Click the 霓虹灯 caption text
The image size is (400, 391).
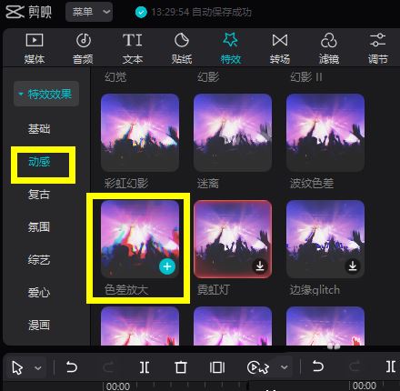[x=214, y=290]
